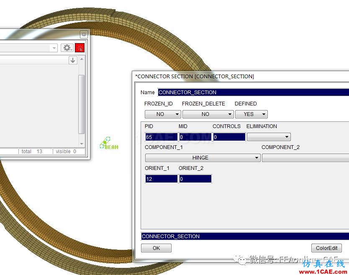The height and width of the screenshot is (275, 349).
Task: Click the bottom CONNECTOR_SECTION comment field
Action: [245, 236]
